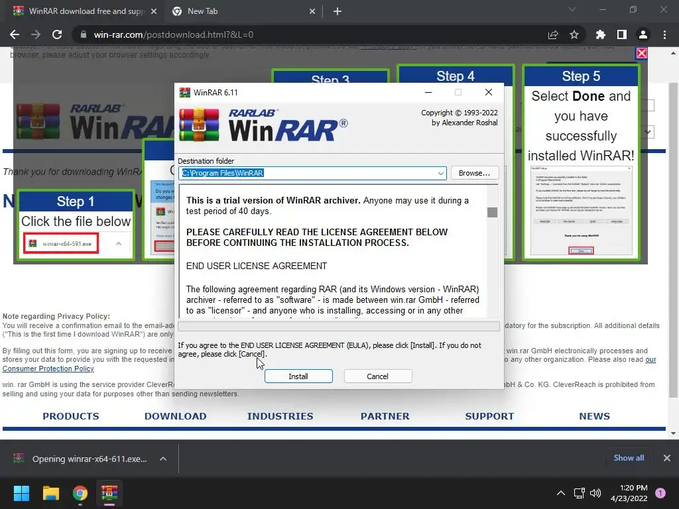
Task: Open the Chrome profile avatar icon
Action: pos(643,34)
